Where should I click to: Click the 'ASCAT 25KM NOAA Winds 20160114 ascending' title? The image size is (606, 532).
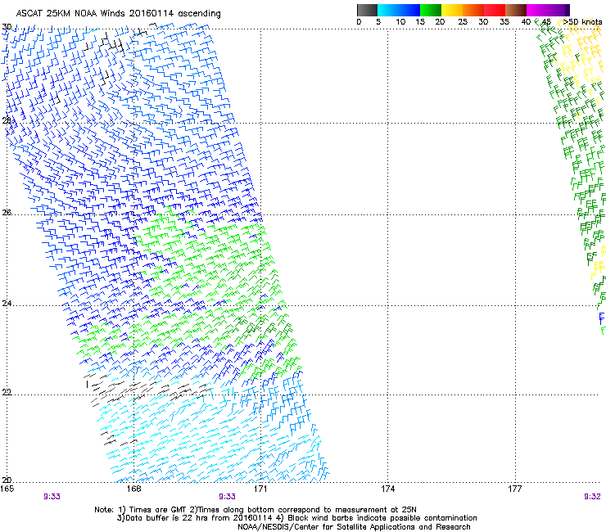[x=118, y=14]
